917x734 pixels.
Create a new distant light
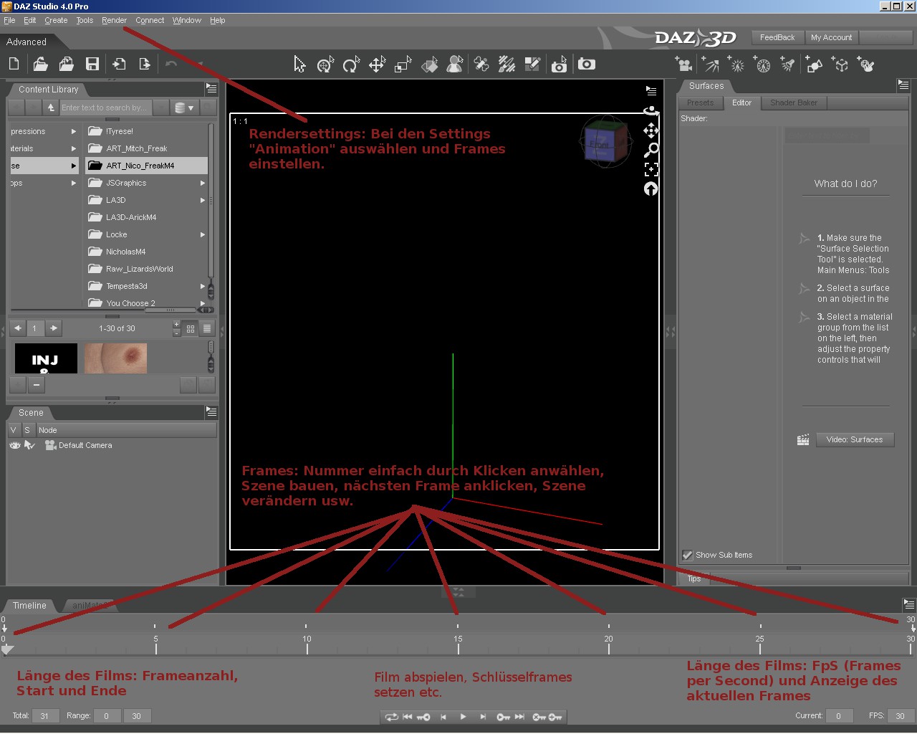(x=711, y=65)
